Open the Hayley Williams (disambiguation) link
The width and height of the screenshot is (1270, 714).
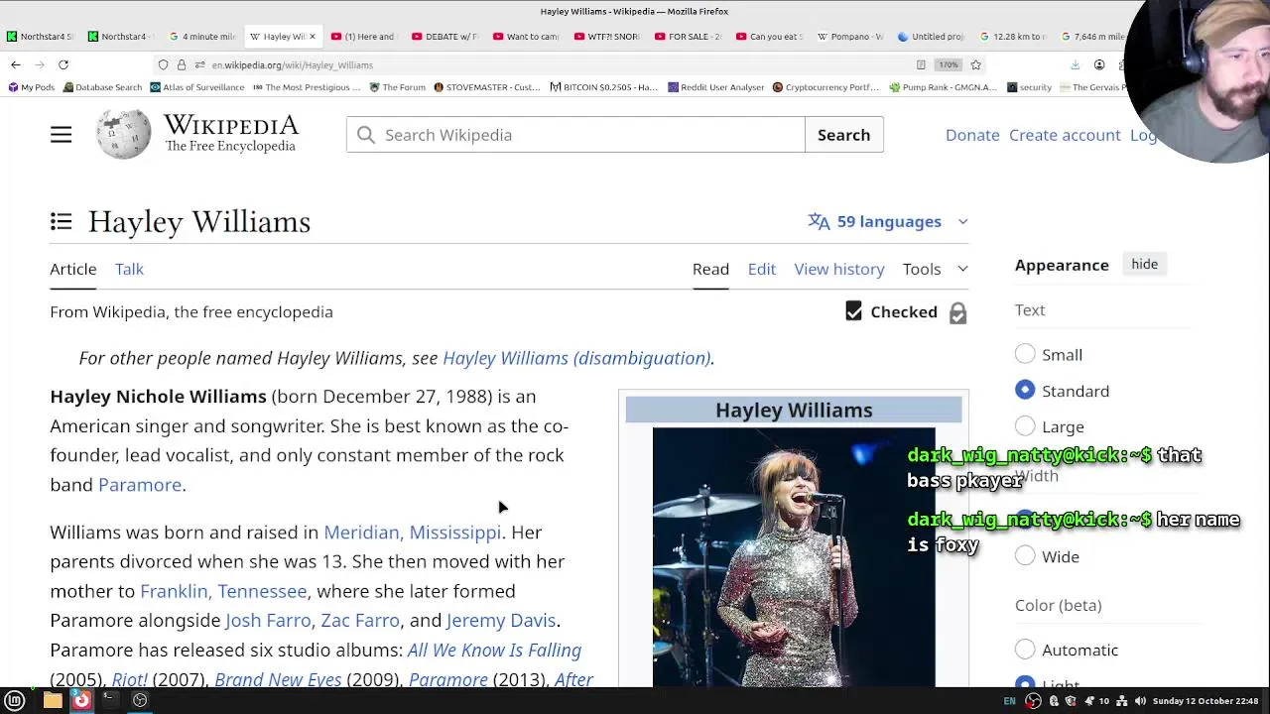coord(576,358)
